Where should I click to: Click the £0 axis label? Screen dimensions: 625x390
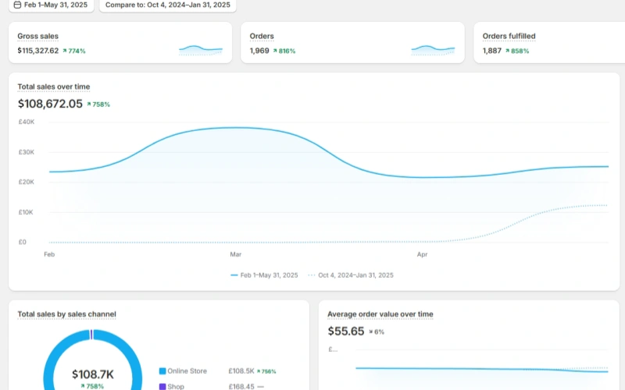pos(23,242)
